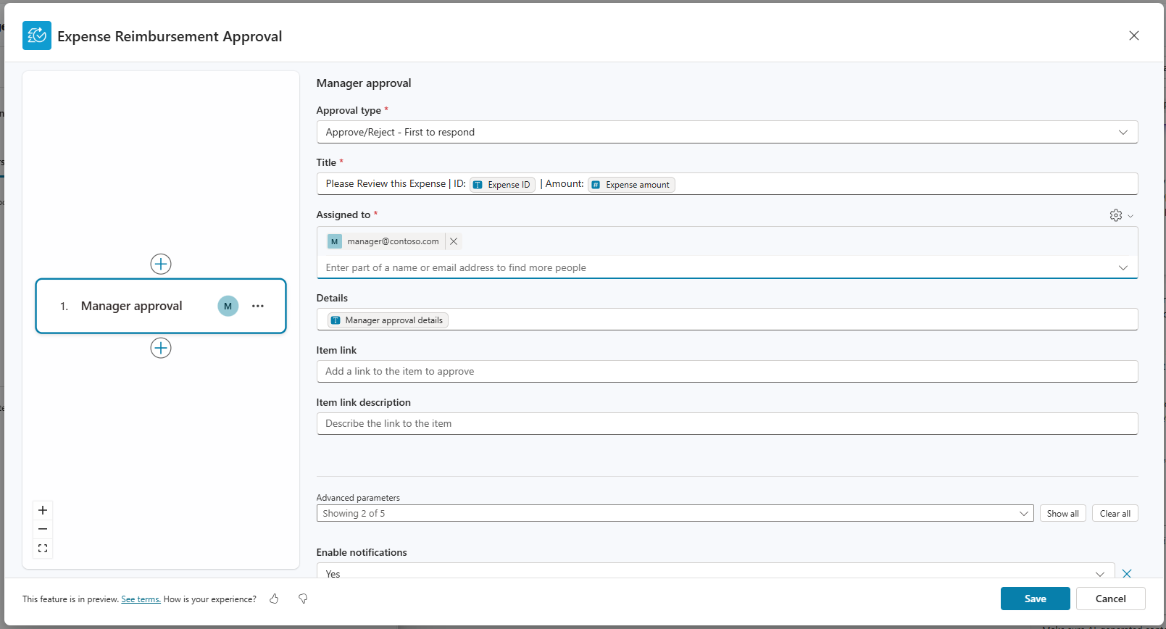Click Show all advanced parameters

tap(1062, 513)
